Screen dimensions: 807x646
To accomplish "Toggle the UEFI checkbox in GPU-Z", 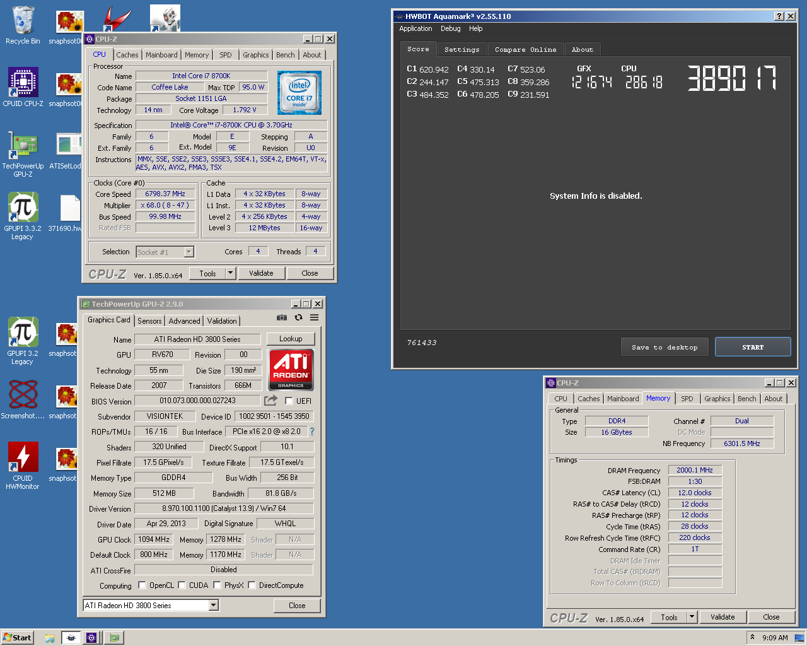I will pyautogui.click(x=289, y=401).
